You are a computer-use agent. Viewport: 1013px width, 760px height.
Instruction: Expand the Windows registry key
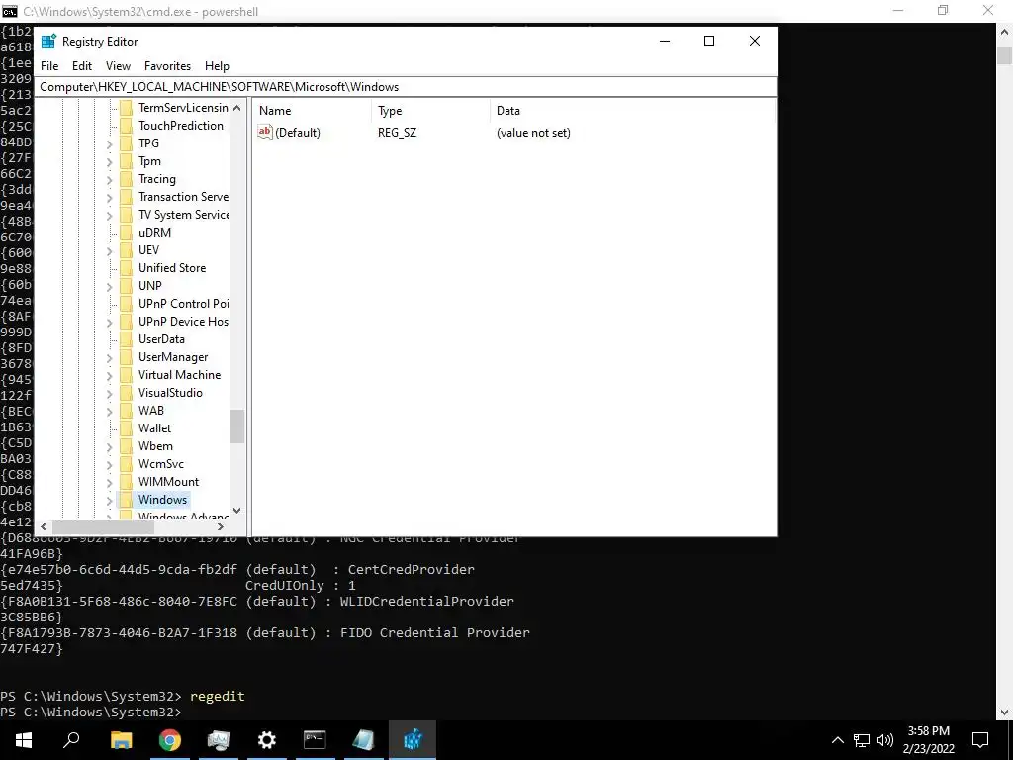click(109, 500)
